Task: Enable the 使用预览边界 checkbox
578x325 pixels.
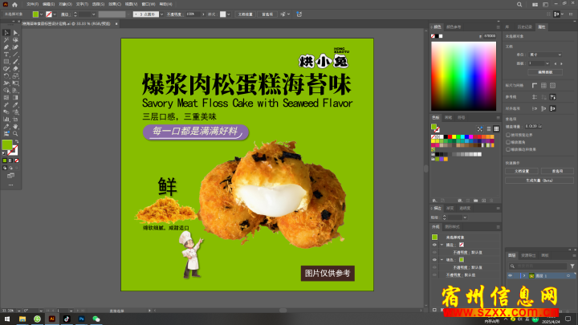Action: click(509, 135)
